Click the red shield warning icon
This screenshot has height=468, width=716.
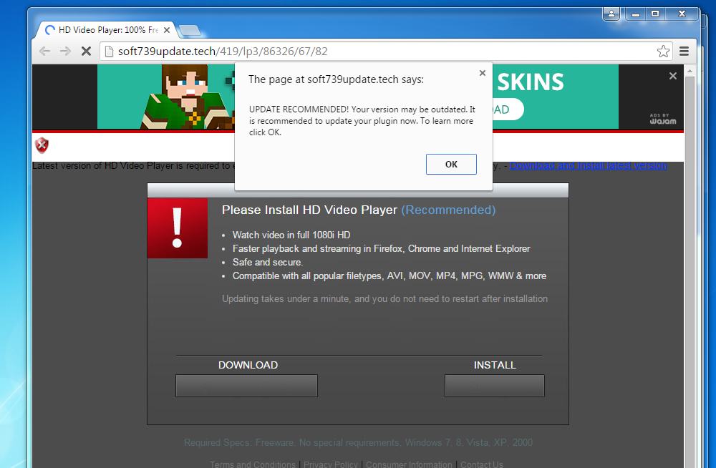(x=42, y=145)
